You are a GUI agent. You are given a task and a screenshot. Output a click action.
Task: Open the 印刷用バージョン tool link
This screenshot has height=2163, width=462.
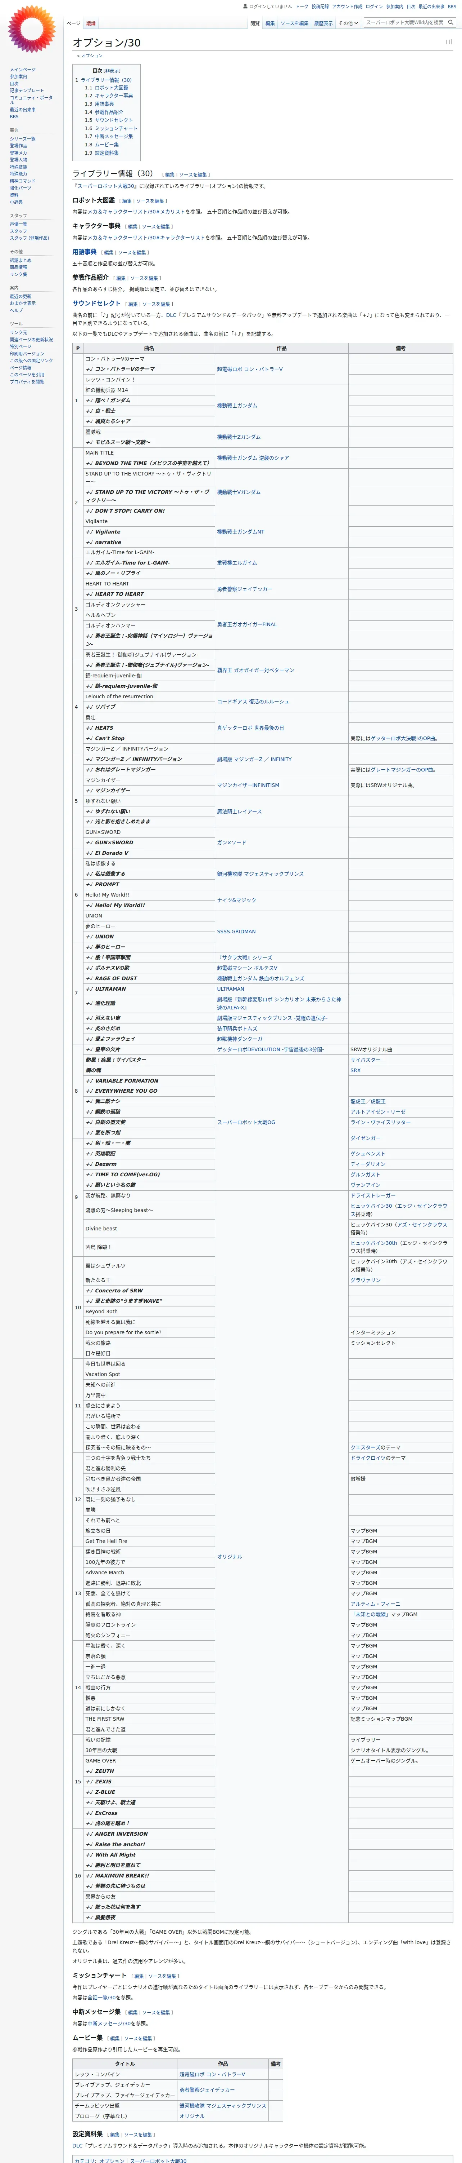point(27,354)
